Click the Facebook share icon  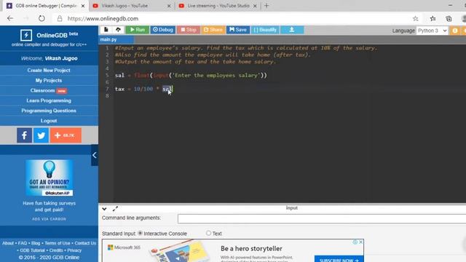24,135
